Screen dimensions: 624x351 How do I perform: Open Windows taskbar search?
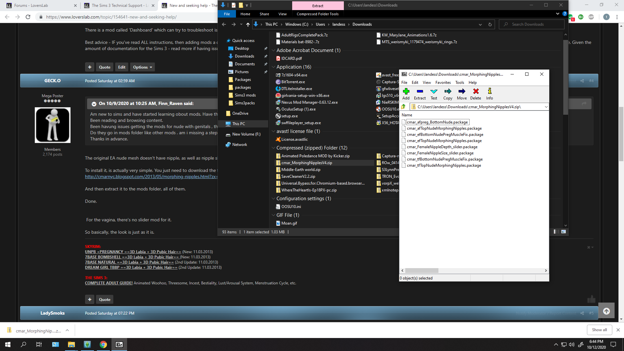tap(23, 344)
